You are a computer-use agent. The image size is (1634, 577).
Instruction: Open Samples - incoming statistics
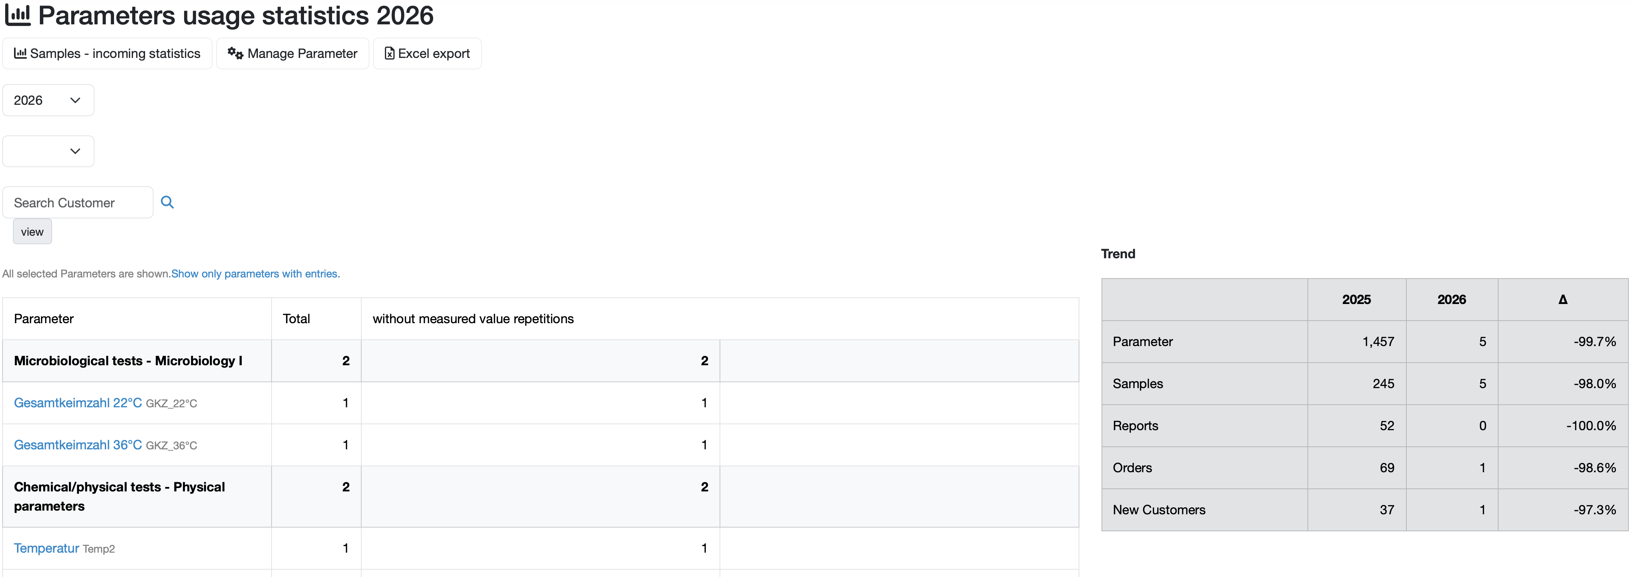point(107,54)
